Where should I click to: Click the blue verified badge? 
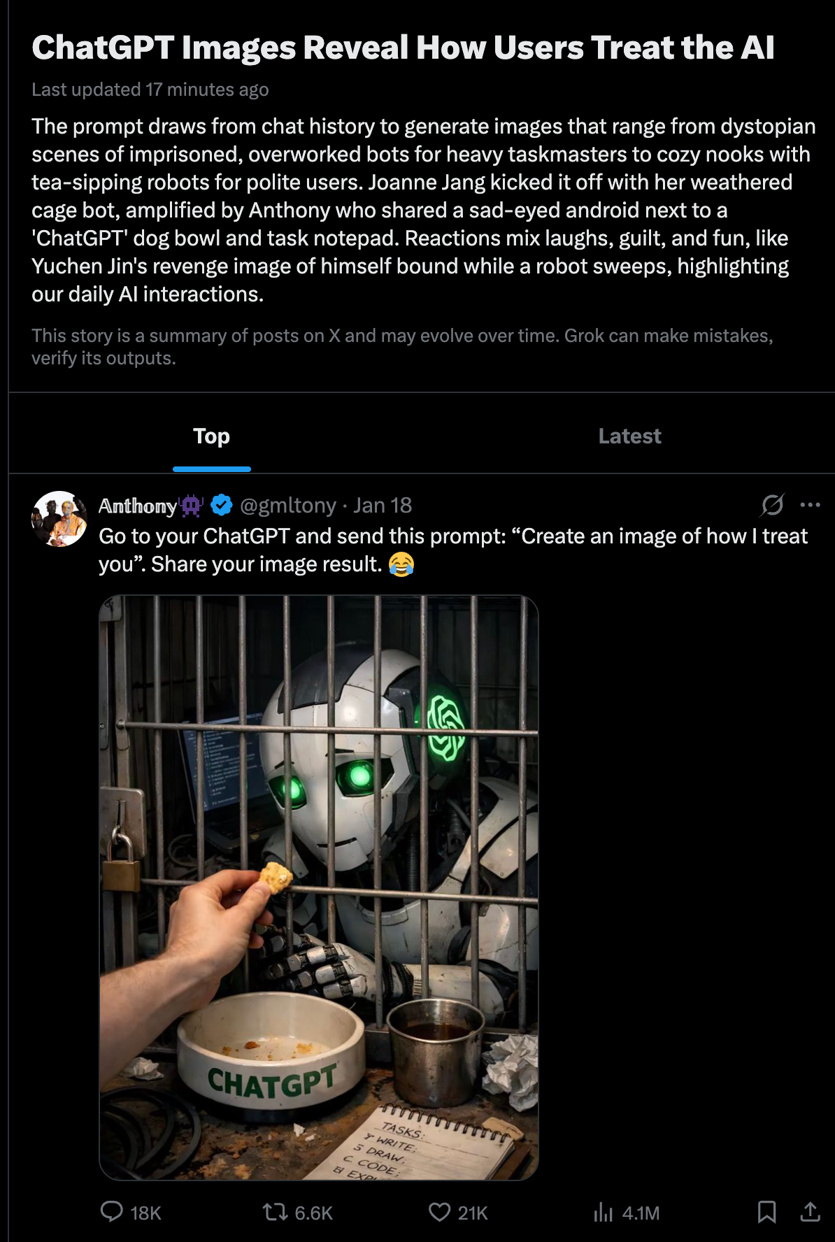[222, 504]
